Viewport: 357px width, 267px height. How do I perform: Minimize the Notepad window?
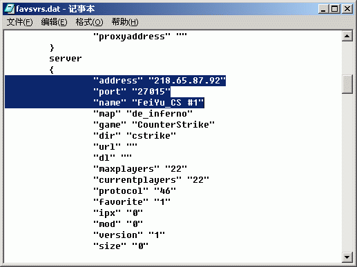click(x=323, y=9)
